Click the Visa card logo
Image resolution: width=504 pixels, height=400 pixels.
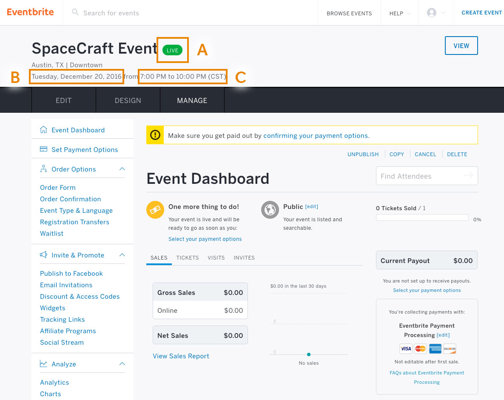(x=406, y=349)
